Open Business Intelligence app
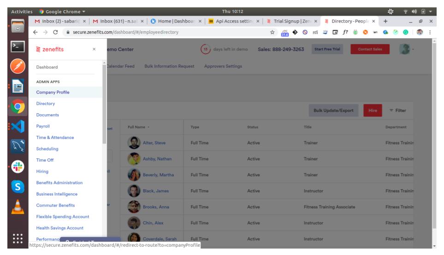 [57, 194]
